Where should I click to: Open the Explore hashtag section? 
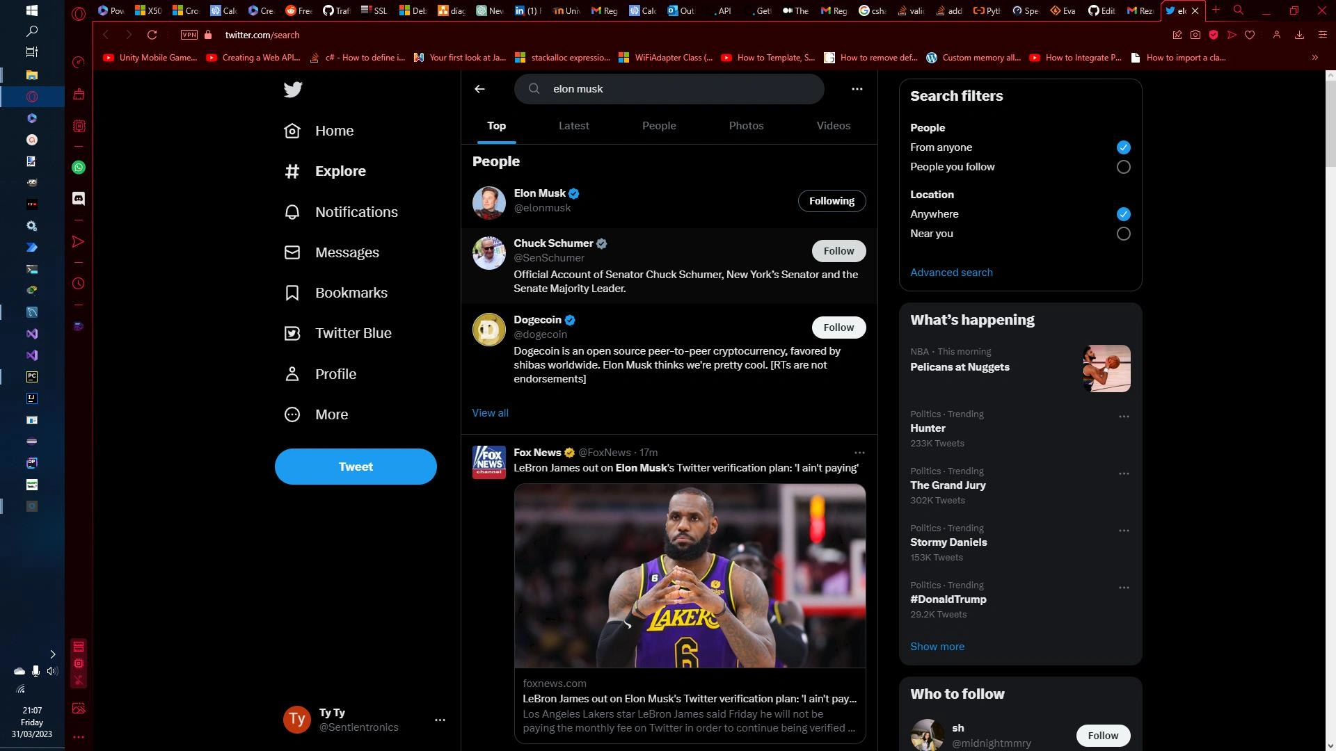click(325, 171)
